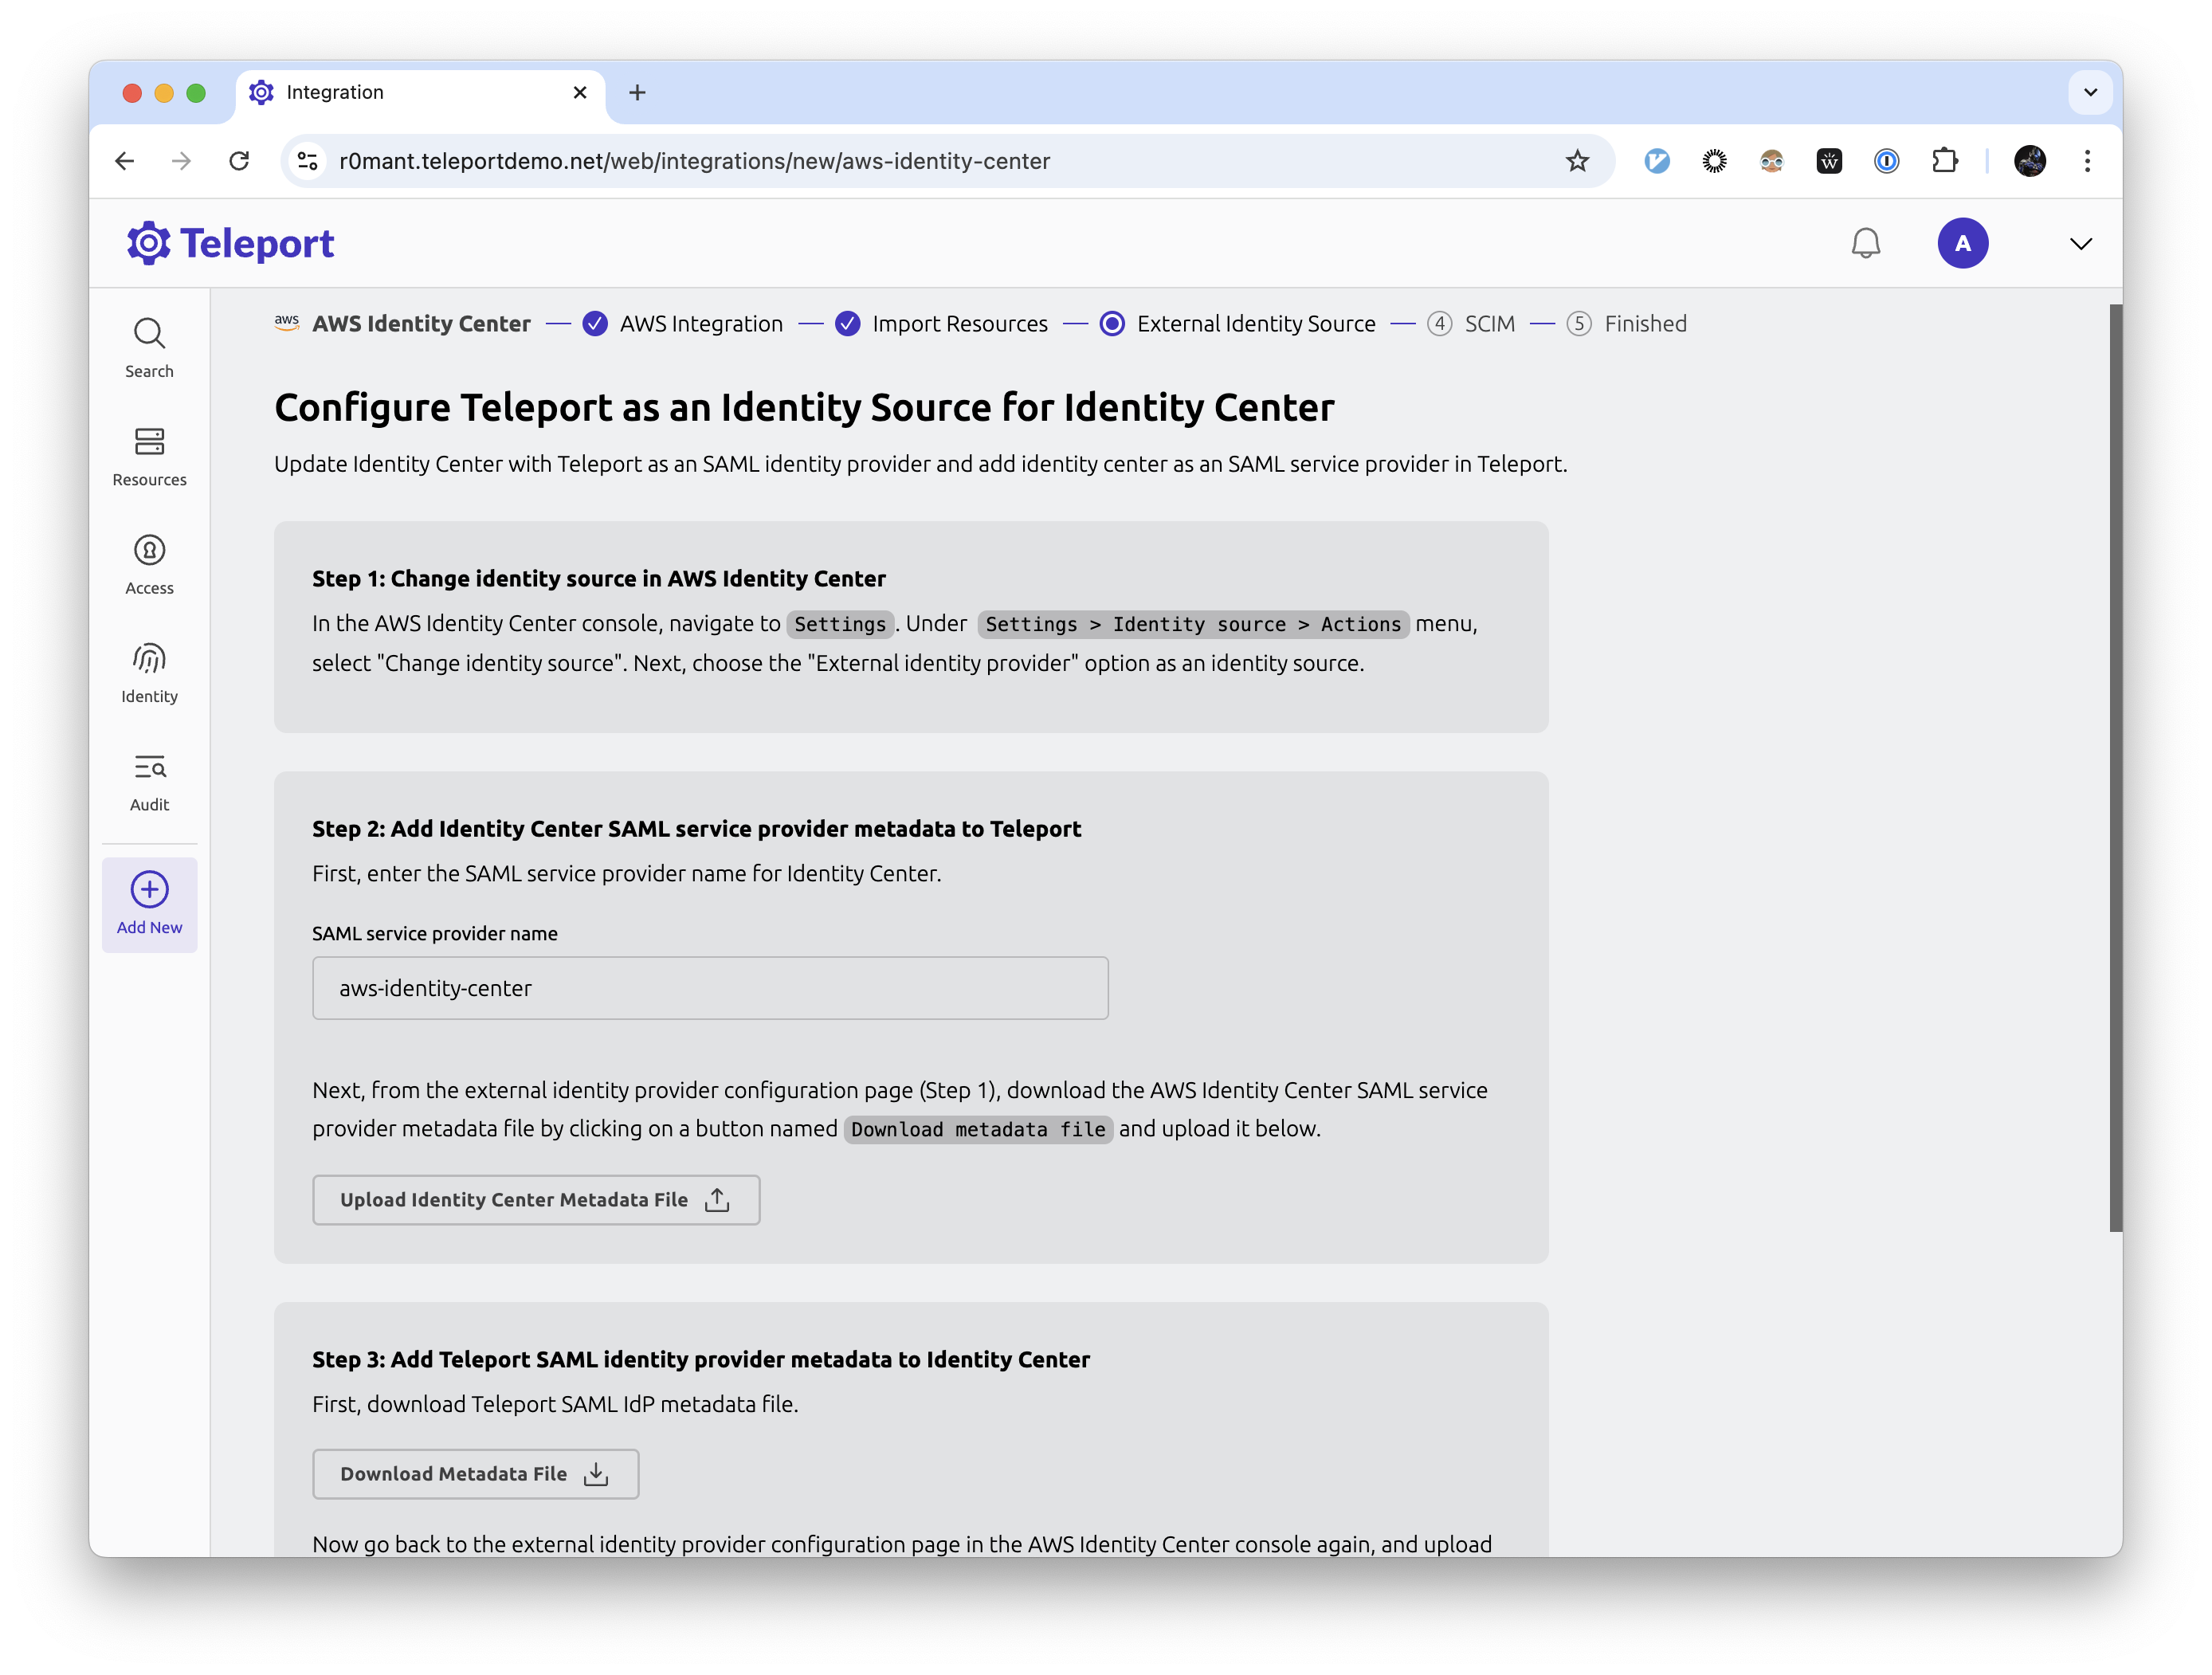Viewport: 2212px width, 1675px height.
Task: Open the Identity sidebar section
Action: click(x=149, y=673)
